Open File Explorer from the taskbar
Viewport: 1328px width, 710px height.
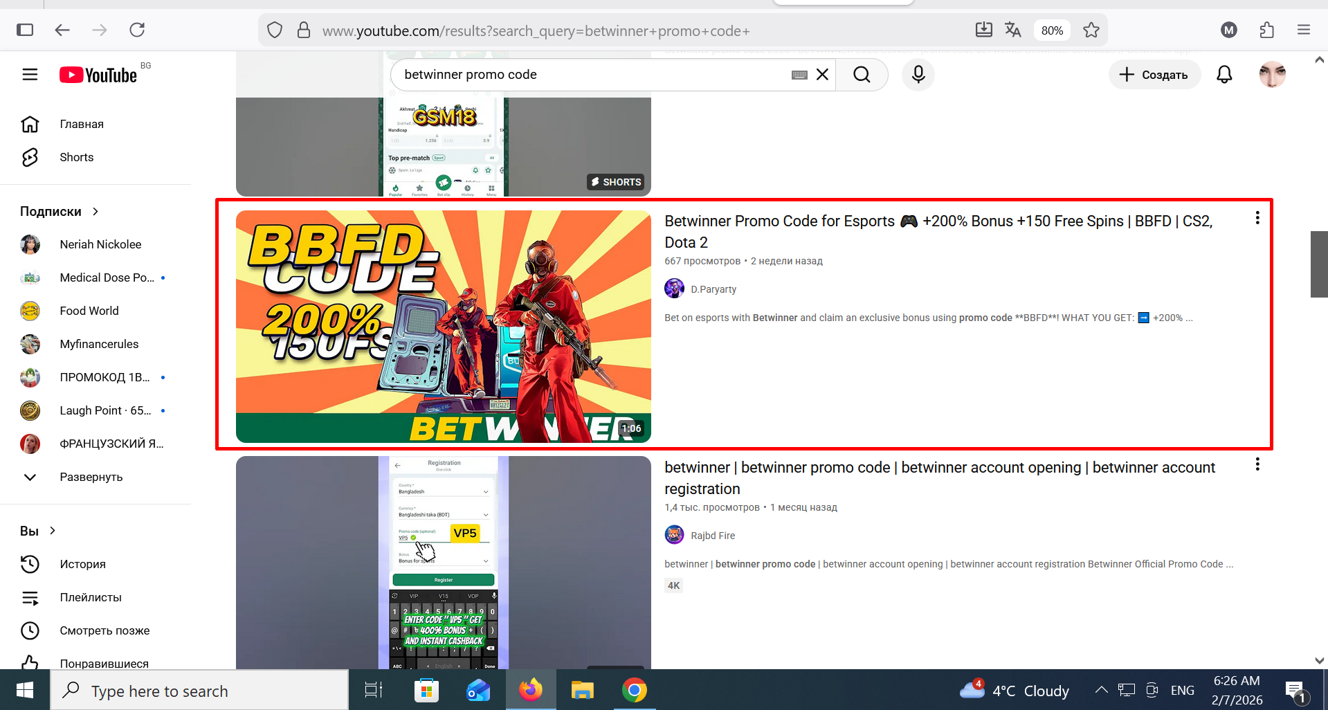(582, 690)
